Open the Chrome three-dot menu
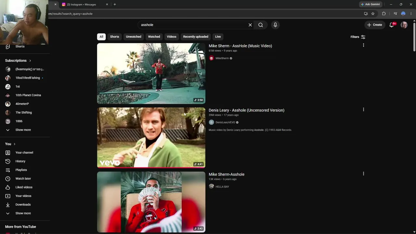The width and height of the screenshot is (416, 234). point(411,14)
